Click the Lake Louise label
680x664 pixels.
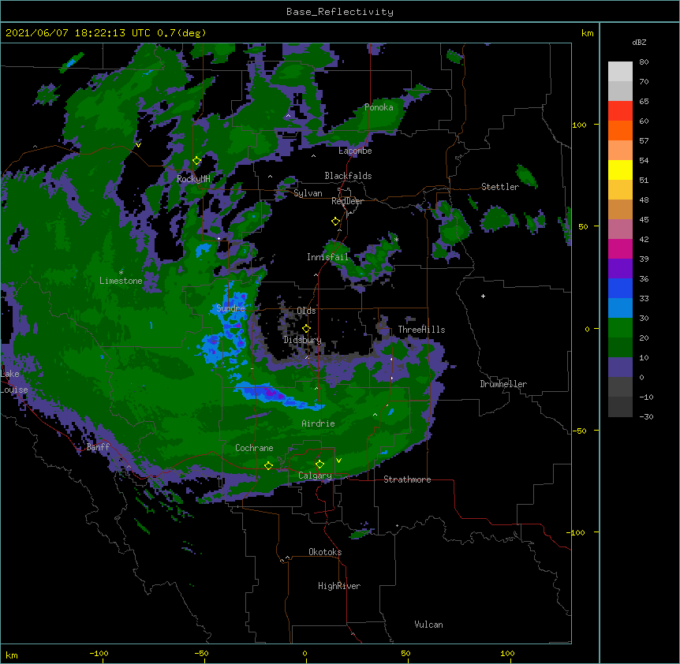coord(14,382)
